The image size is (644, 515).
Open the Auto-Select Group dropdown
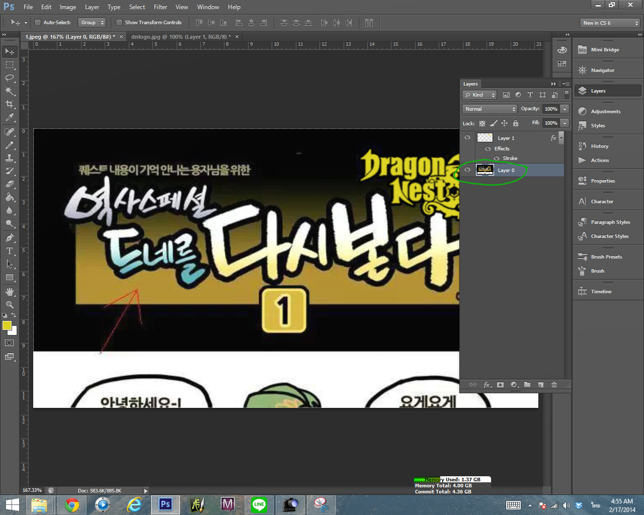(x=92, y=23)
